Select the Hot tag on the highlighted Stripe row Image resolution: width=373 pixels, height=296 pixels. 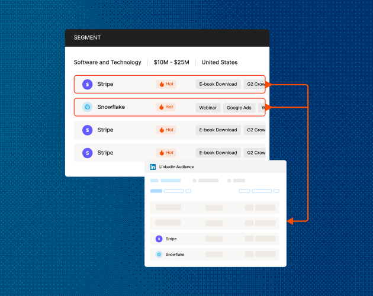(x=166, y=84)
